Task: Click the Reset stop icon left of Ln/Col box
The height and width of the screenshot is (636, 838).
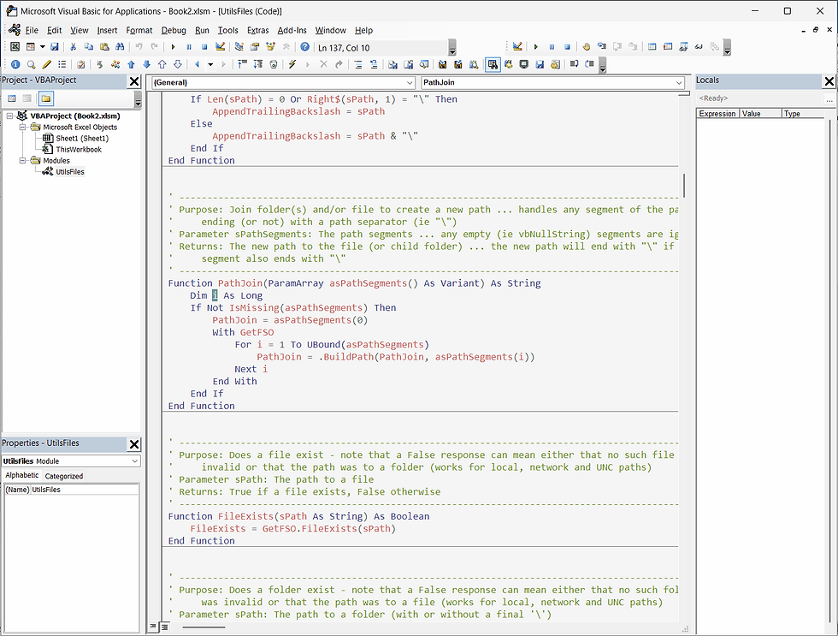Action: tap(204, 47)
